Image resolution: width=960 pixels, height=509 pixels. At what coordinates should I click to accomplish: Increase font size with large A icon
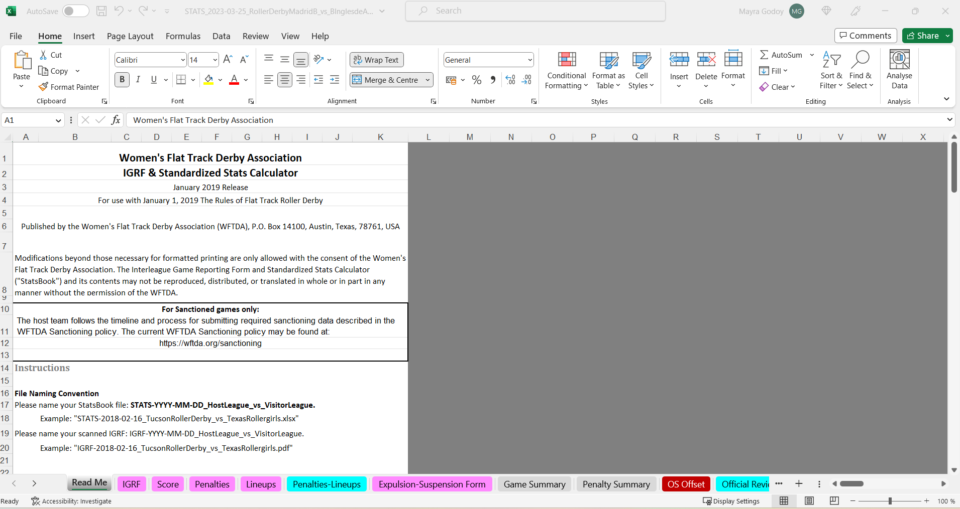[228, 60]
